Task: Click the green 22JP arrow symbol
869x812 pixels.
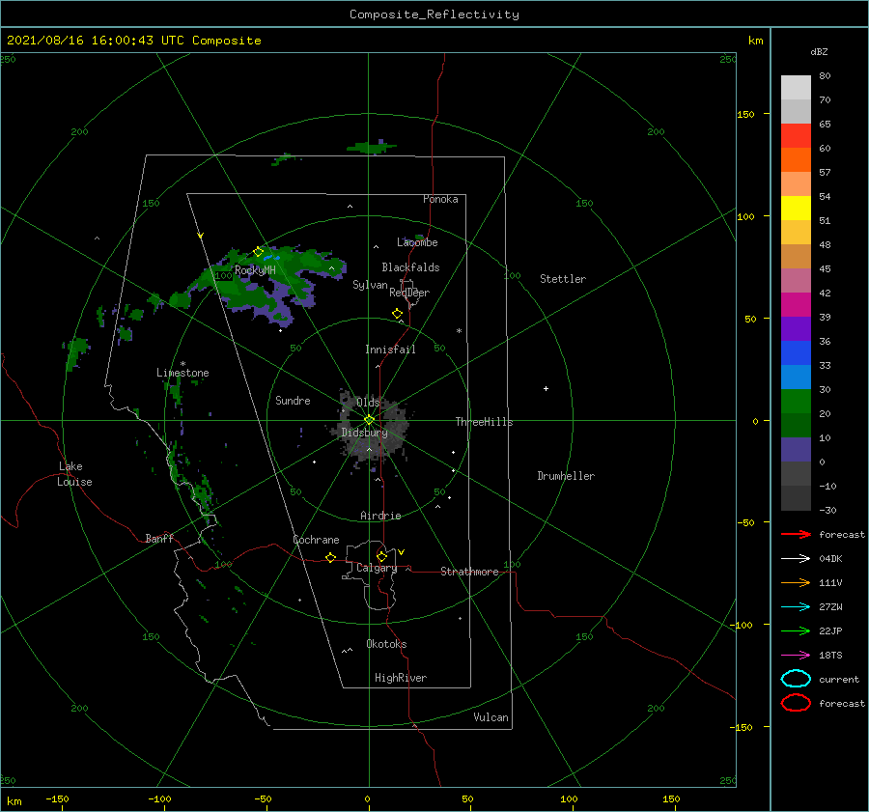Action: pos(796,630)
